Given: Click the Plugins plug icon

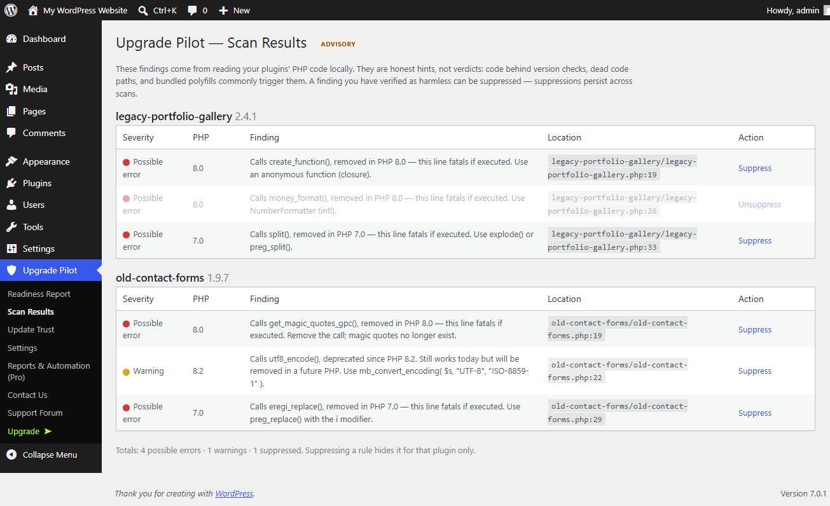Looking at the screenshot, I should pos(11,183).
